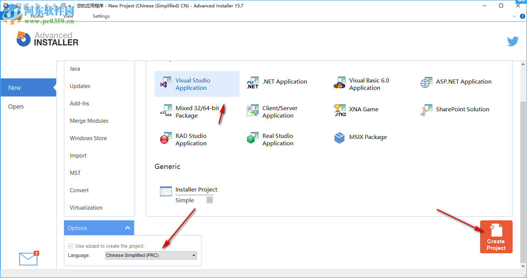Click the Options panel header

click(99, 228)
